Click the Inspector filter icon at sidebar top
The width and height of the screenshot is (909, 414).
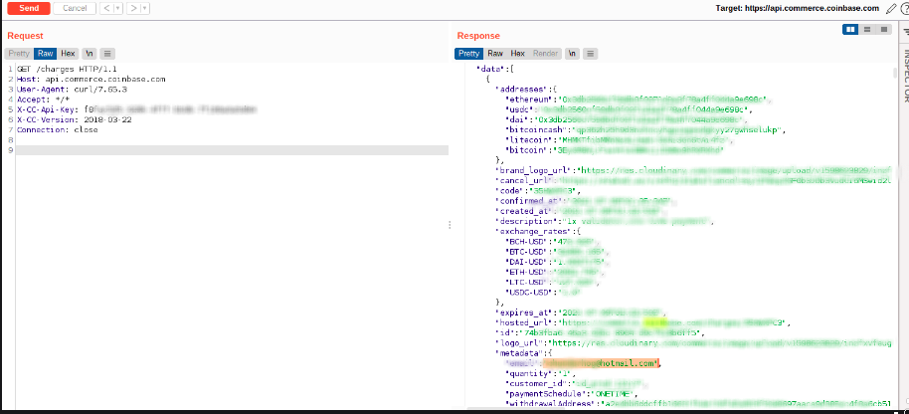click(x=906, y=34)
